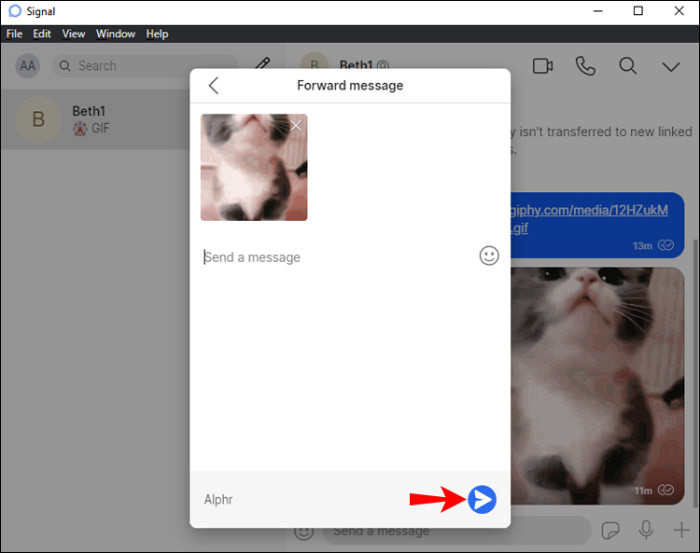Start a voice call with Beth1
The width and height of the screenshot is (700, 553).
click(585, 66)
